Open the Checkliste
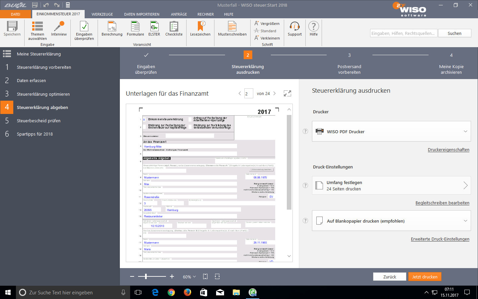This screenshot has width=478, height=299. (174, 29)
